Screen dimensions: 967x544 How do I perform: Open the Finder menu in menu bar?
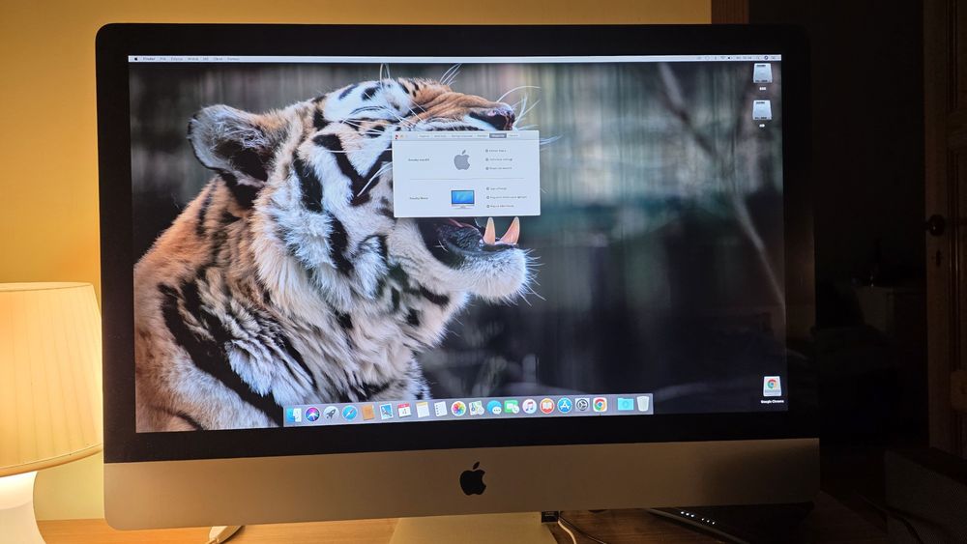tap(149, 59)
